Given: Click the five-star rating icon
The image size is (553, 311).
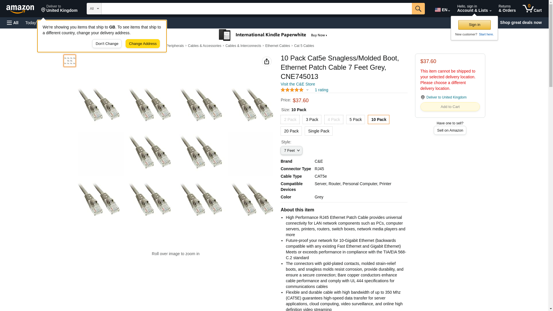Looking at the screenshot, I should (292, 90).
